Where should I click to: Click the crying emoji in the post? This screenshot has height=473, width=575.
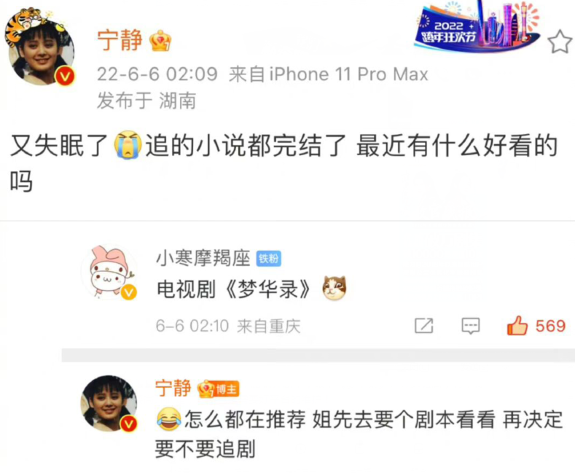tap(128, 145)
